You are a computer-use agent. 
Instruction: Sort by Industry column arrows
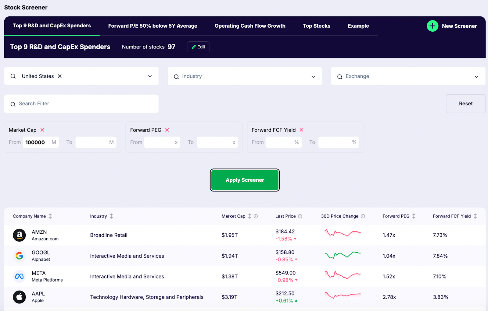coord(111,216)
